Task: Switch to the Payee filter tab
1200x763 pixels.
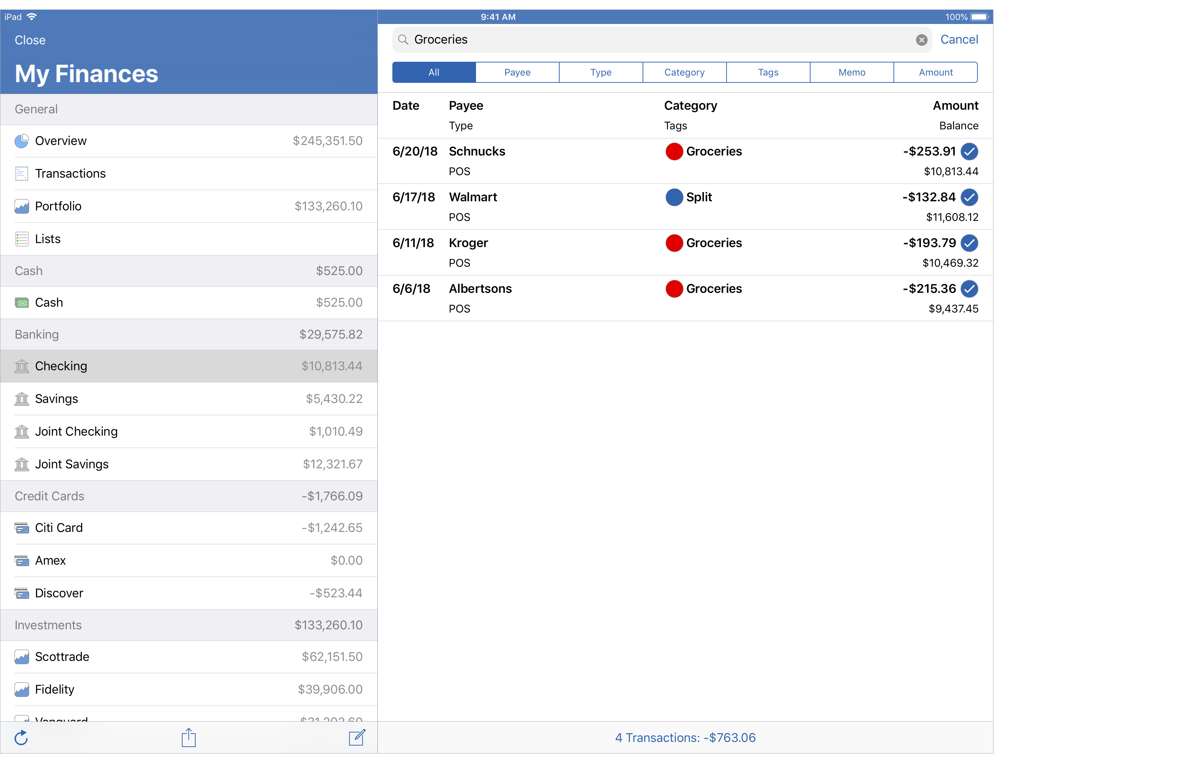Action: point(517,72)
